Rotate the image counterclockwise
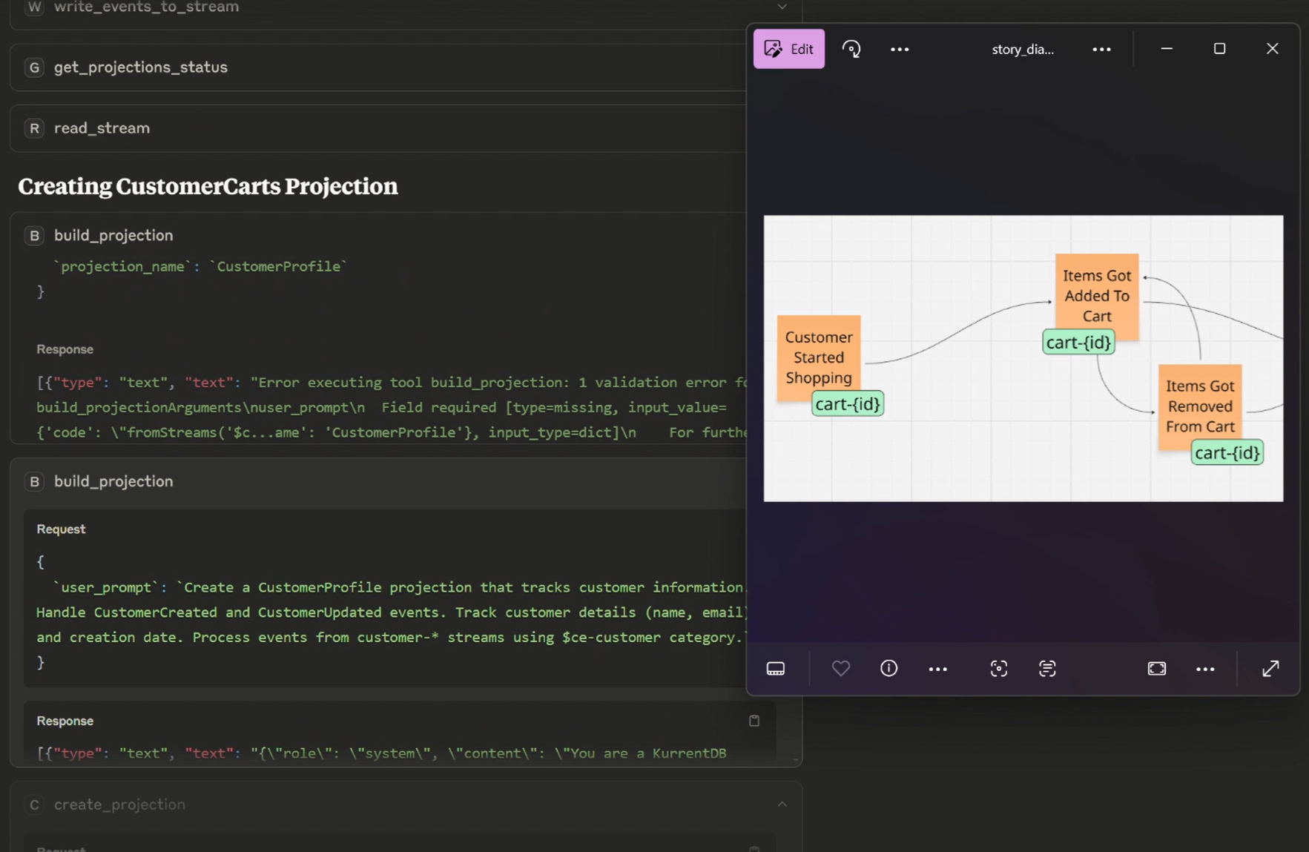The height and width of the screenshot is (852, 1309). 851,48
